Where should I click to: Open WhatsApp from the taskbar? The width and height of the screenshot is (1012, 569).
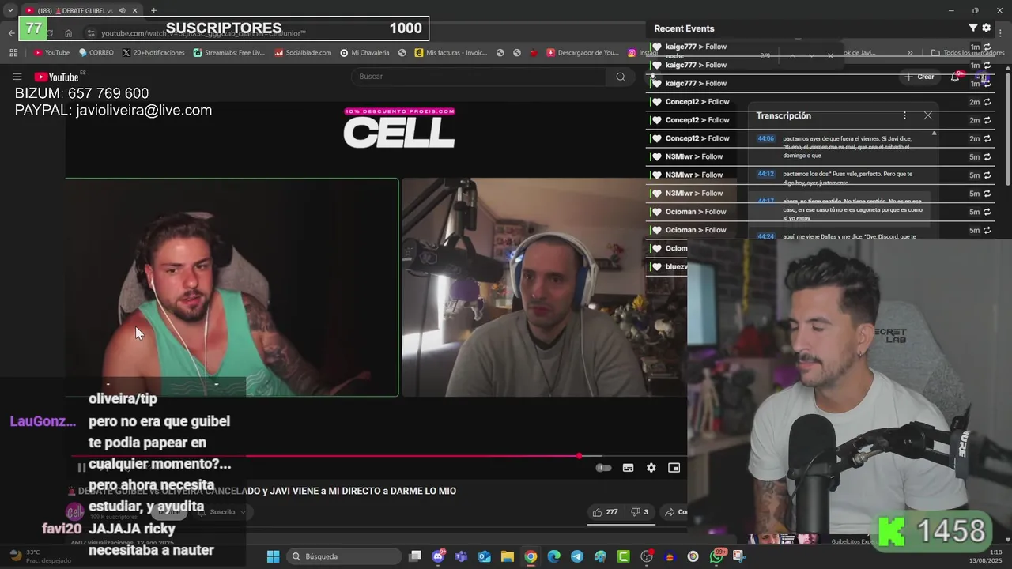(716, 556)
